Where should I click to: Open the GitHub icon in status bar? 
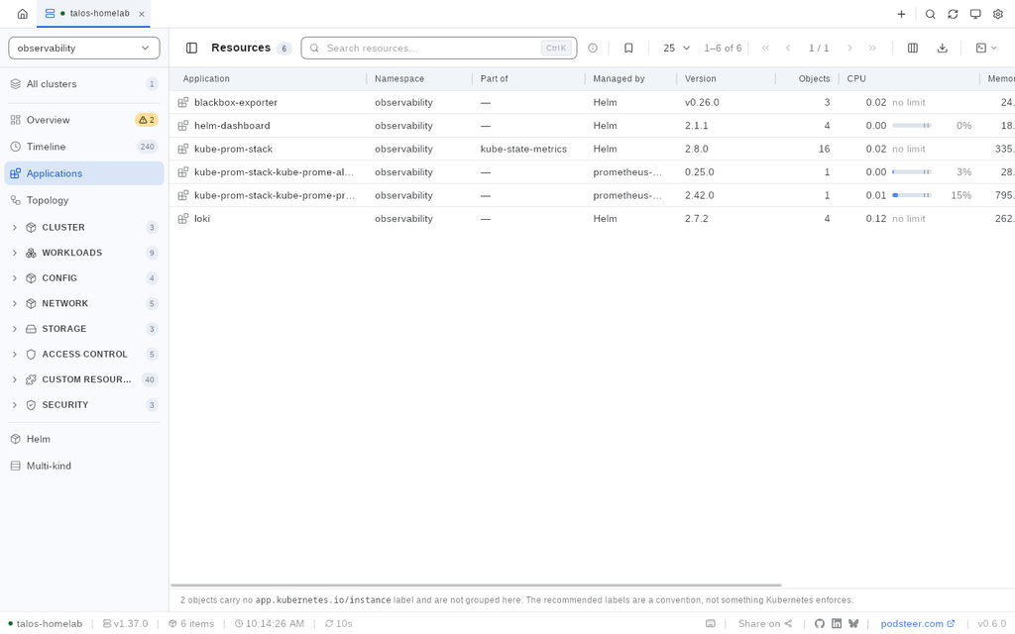tap(820, 624)
